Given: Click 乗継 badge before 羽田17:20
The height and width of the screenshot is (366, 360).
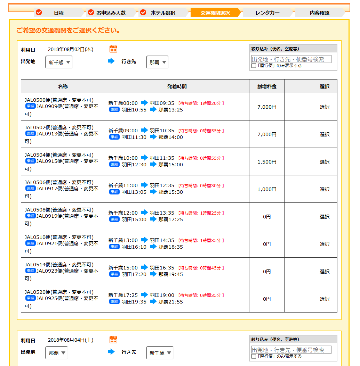Looking at the screenshot, I should point(114,274).
